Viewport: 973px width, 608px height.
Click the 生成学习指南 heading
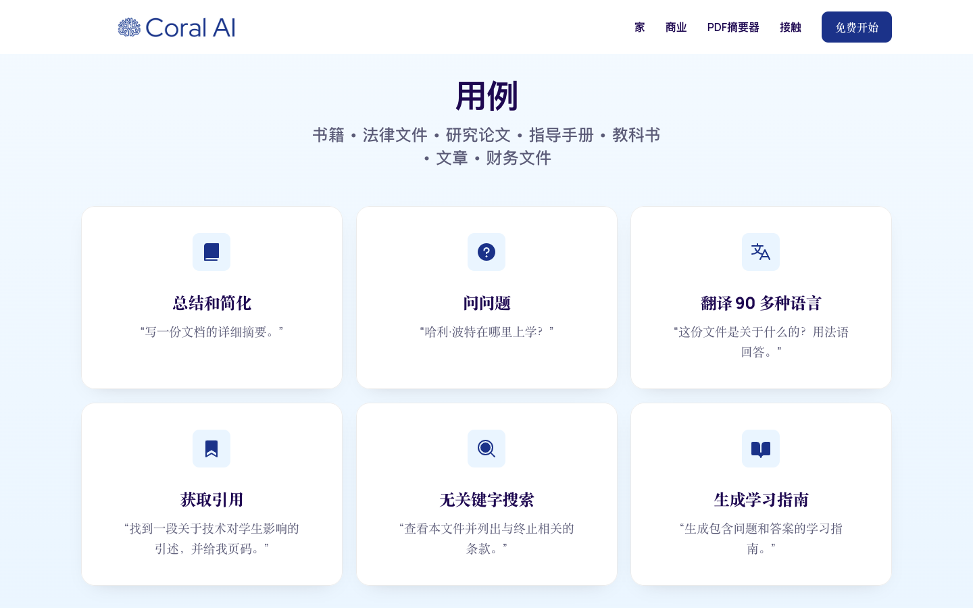[761, 500]
